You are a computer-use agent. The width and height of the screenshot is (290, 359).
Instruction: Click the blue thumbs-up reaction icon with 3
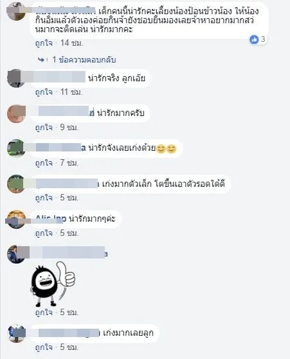(254, 39)
